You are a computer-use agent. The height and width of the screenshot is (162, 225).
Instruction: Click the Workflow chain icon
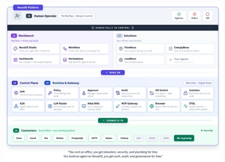click(x=65, y=49)
